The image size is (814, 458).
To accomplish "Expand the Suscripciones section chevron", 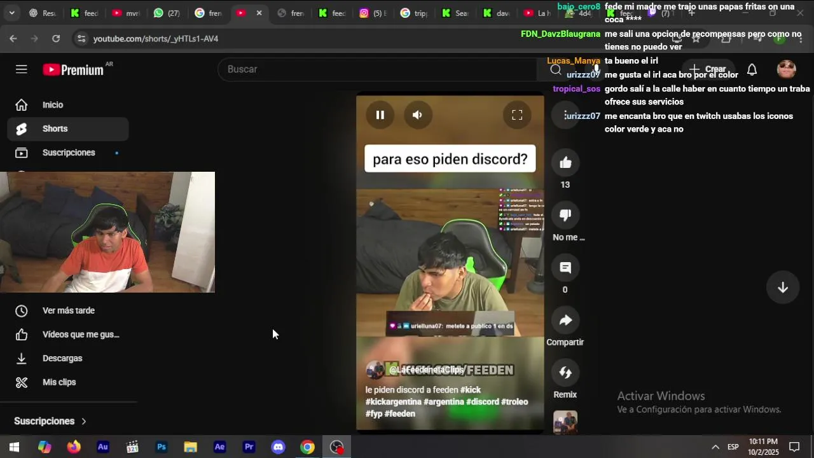I will pyautogui.click(x=83, y=421).
